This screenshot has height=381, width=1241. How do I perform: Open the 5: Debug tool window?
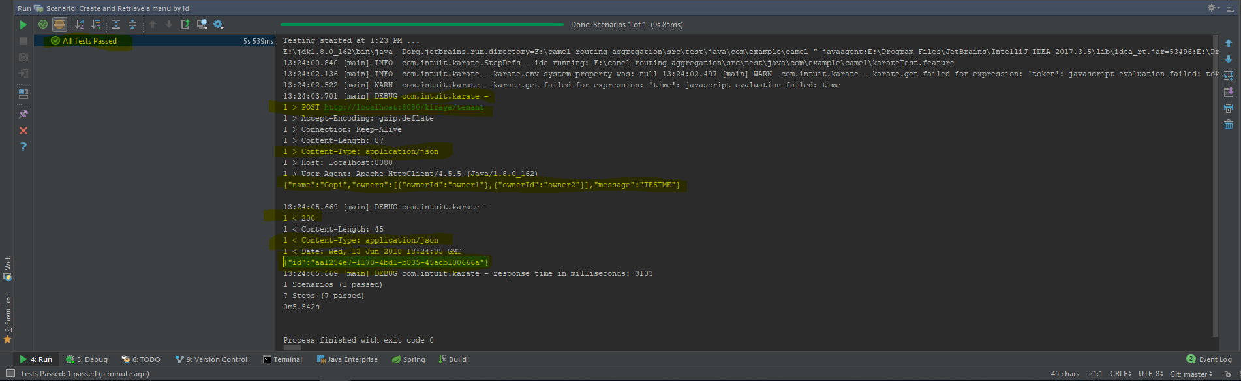pos(87,359)
